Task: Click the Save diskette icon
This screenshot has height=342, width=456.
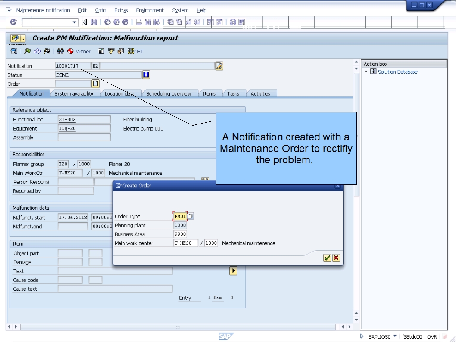Action: (94, 22)
